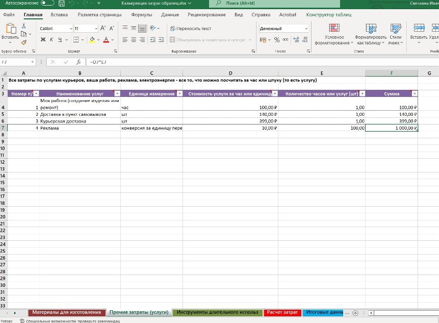Image resolution: width=439 pixels, height=323 pixels.
Task: Select the 399,00 ₽ cost cell in column D
Action: tap(230, 121)
